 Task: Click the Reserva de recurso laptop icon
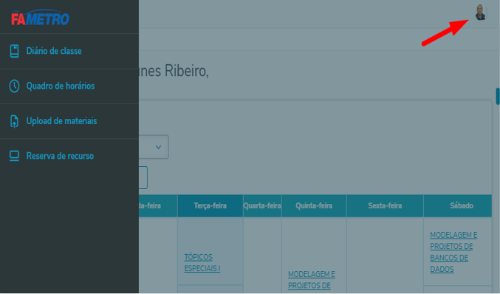(14, 156)
